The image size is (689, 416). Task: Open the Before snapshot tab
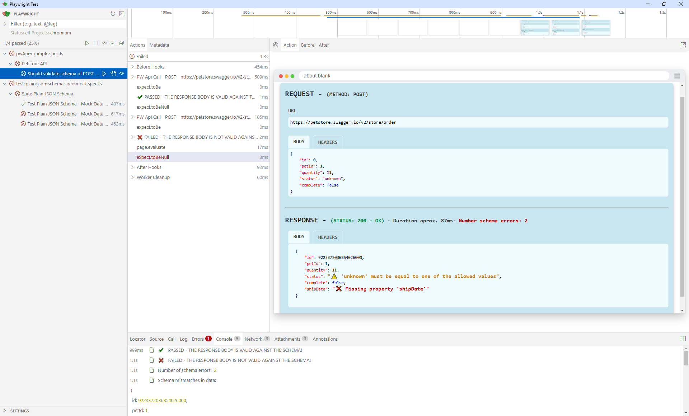[308, 45]
